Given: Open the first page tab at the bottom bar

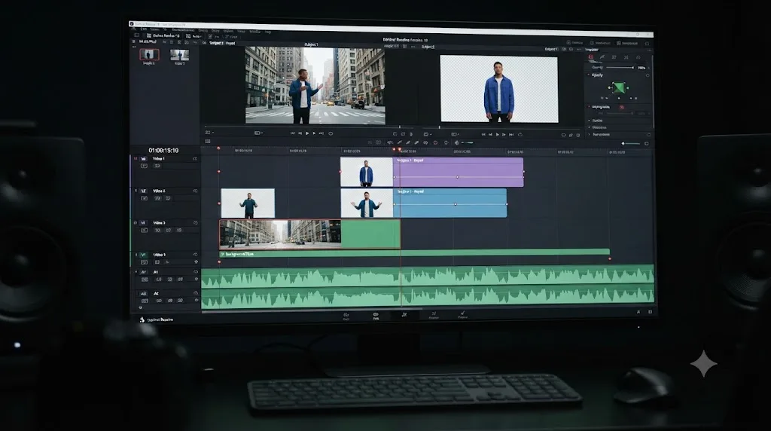Looking at the screenshot, I should [x=346, y=316].
